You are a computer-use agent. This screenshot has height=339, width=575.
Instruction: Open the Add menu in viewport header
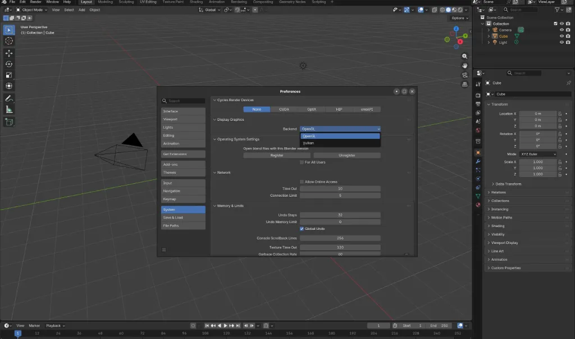coord(81,10)
